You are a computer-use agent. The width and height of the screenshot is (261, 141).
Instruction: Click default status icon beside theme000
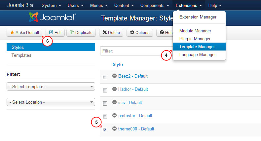[x=115, y=129]
